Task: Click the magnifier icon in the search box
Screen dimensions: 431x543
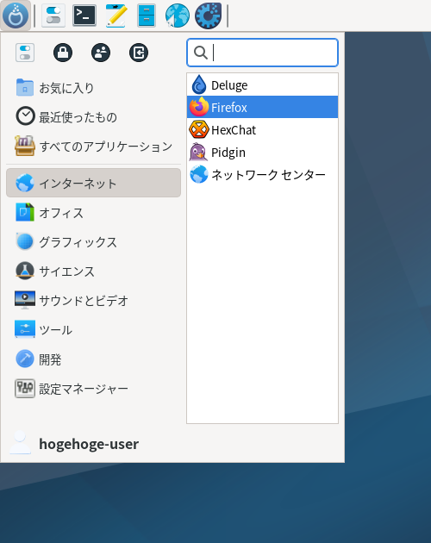Action: pos(201,53)
